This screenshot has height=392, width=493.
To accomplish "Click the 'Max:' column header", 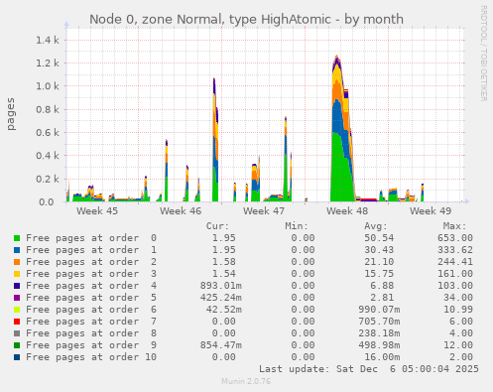I will click(454, 226).
